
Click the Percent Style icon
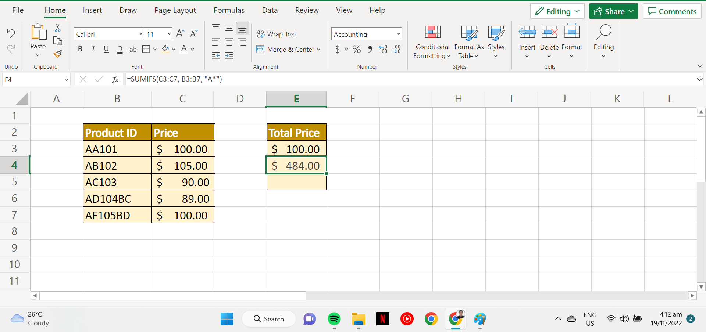point(356,49)
